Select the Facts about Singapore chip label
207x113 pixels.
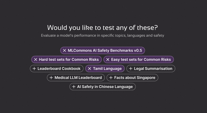point(135,78)
